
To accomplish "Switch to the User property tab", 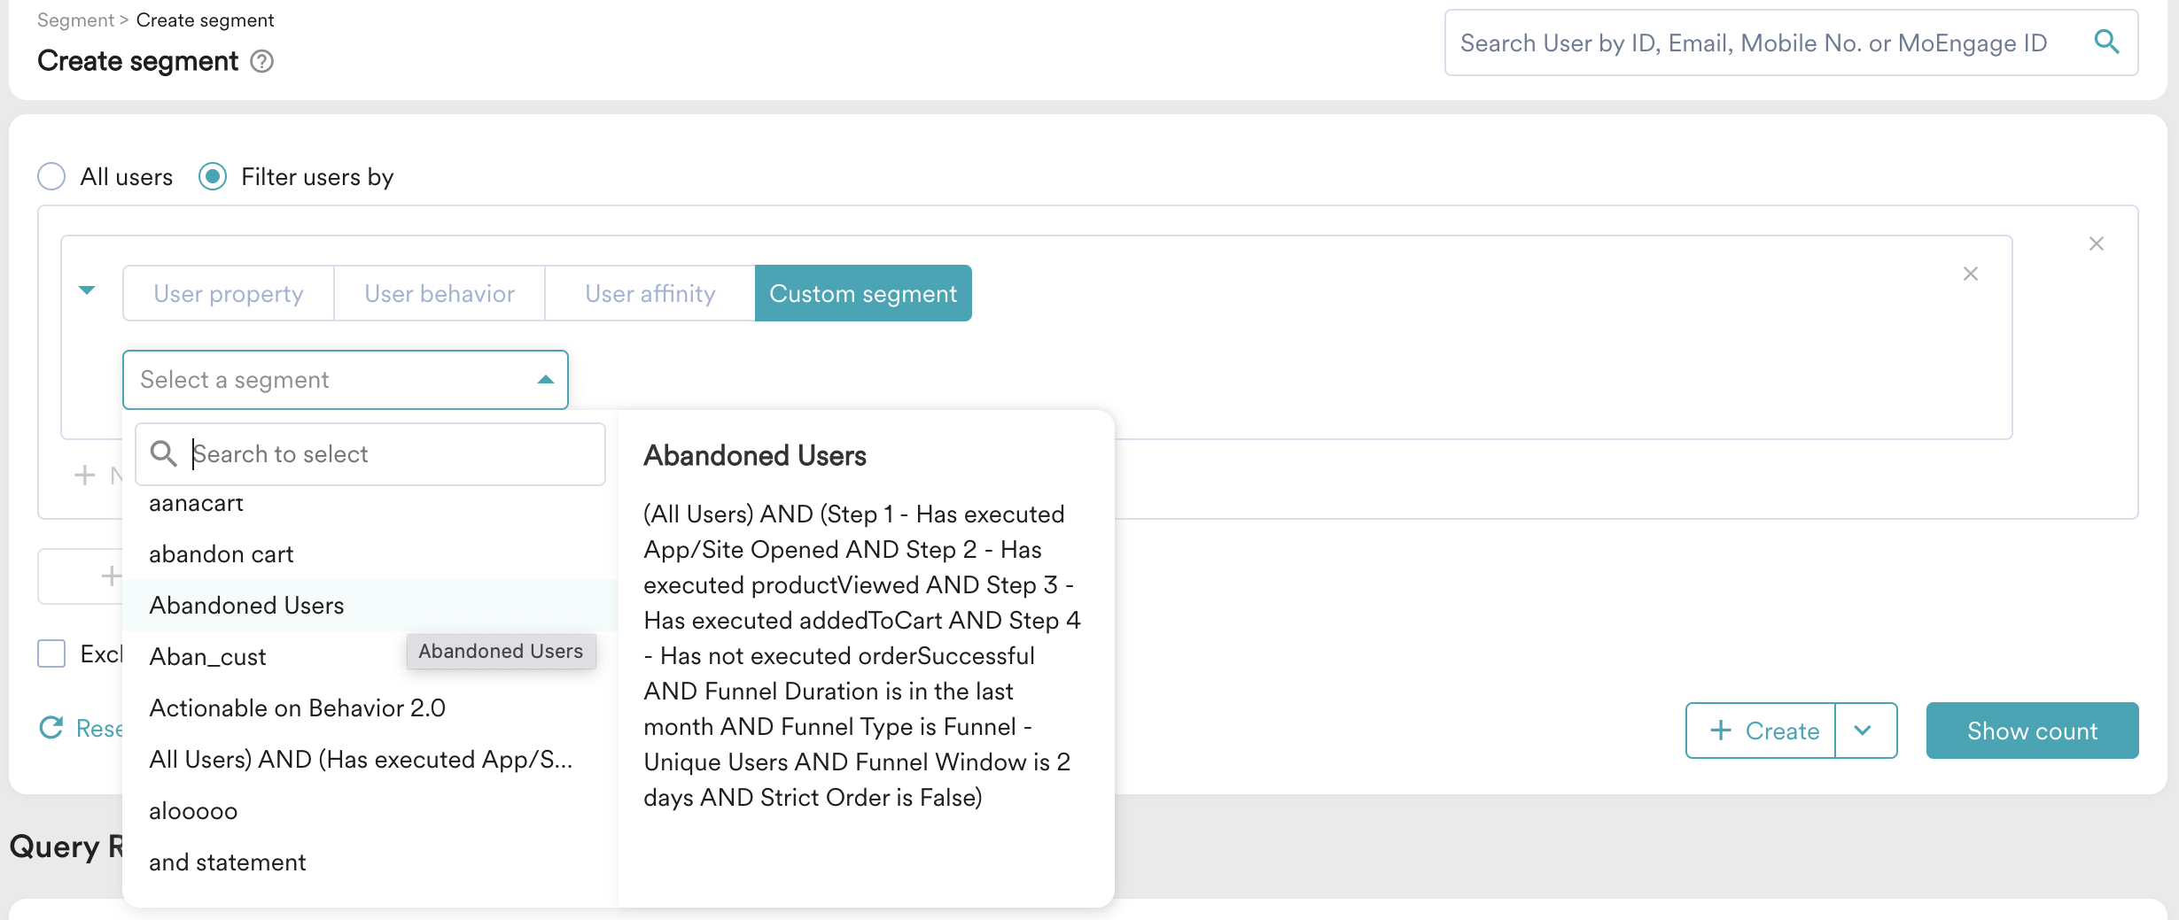I will point(229,293).
